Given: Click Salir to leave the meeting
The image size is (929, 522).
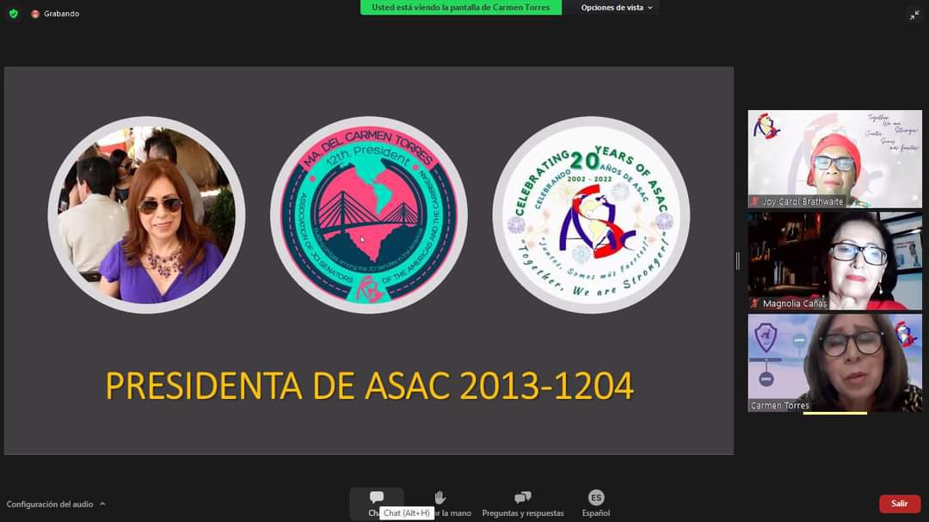Looking at the screenshot, I should pos(900,503).
